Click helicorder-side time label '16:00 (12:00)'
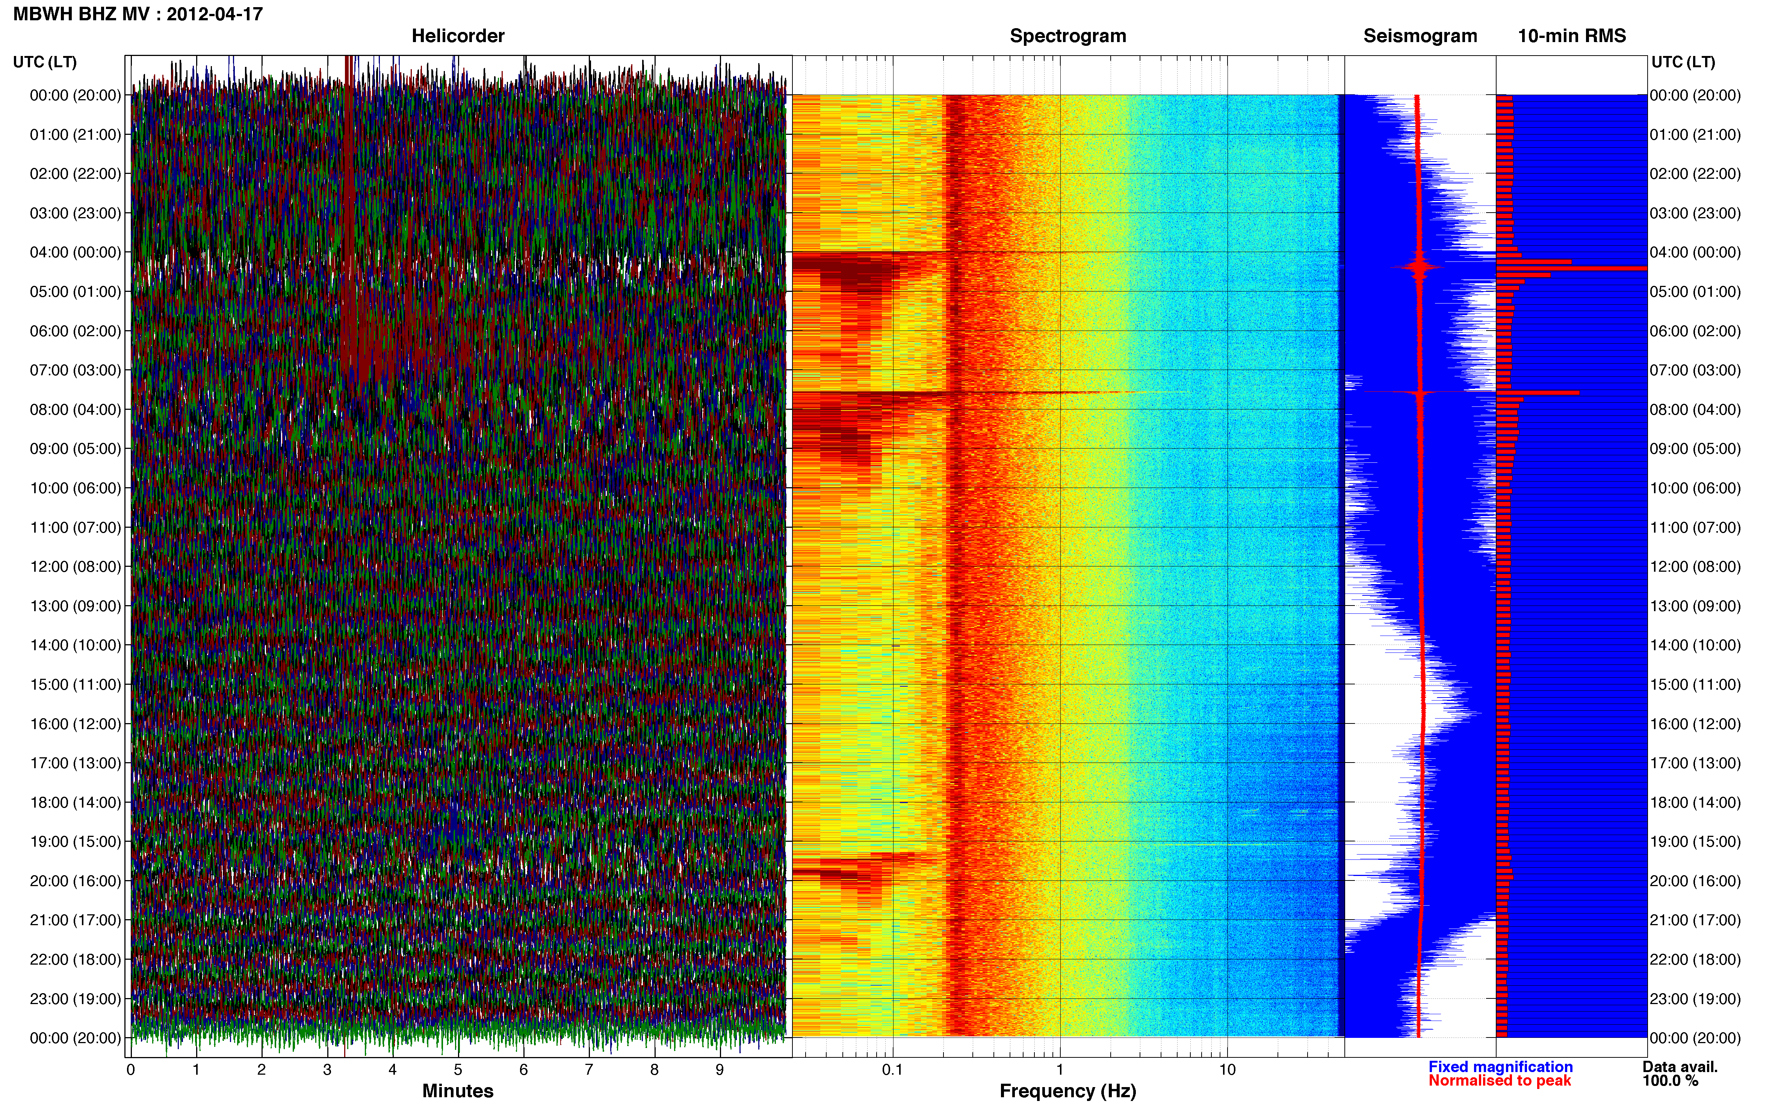The width and height of the screenshot is (1781, 1113). tap(75, 723)
